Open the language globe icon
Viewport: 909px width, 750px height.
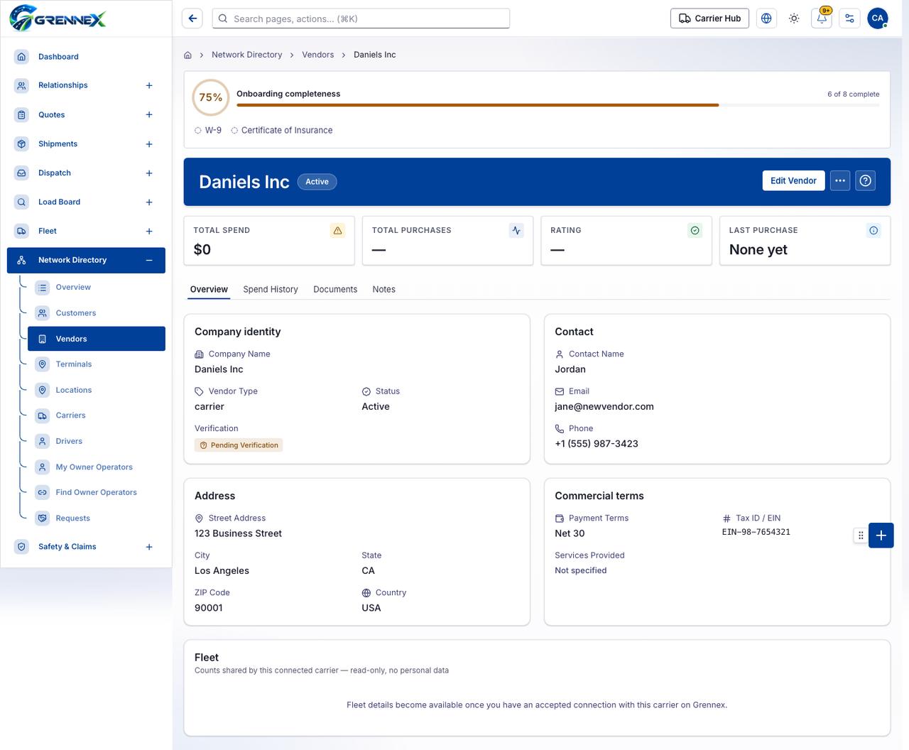766,18
